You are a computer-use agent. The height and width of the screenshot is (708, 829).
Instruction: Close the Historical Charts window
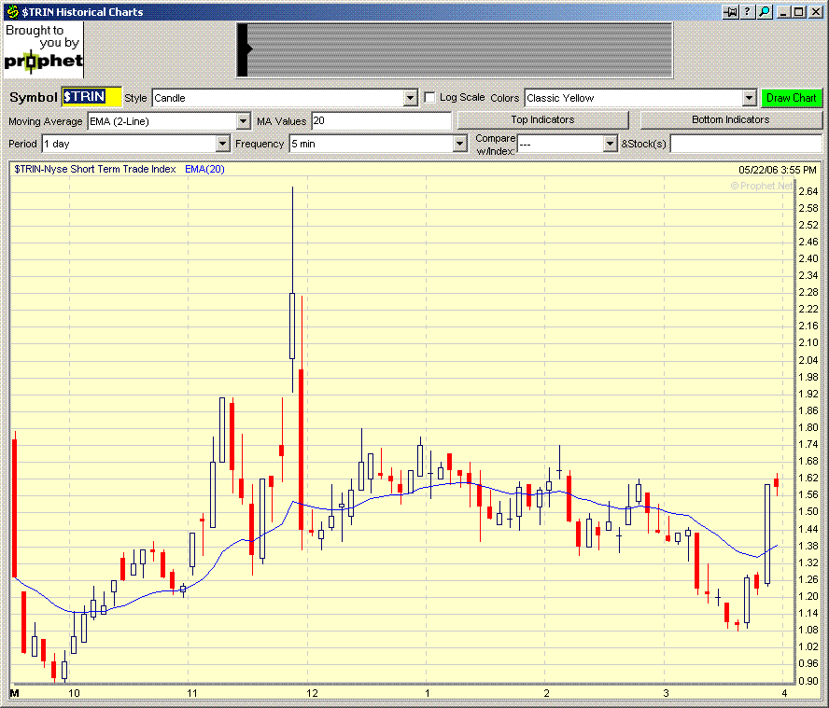point(815,11)
